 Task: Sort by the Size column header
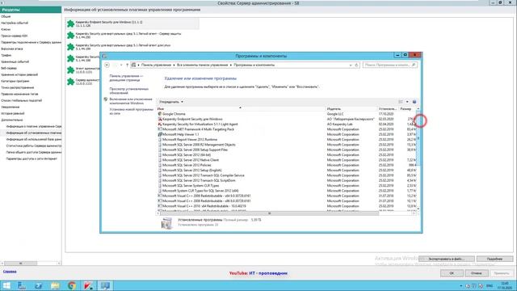[407, 108]
